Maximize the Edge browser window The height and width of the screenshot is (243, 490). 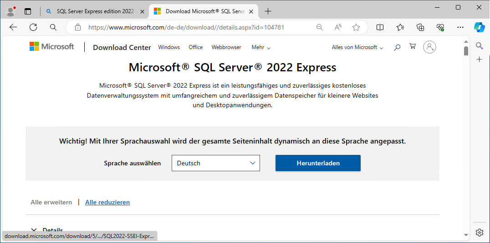[458, 7]
